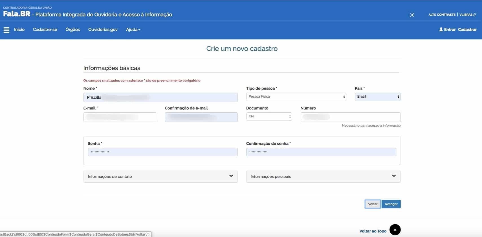Enable VLIBRAS accessibility
Screen dimensions: 482x237
(468, 15)
